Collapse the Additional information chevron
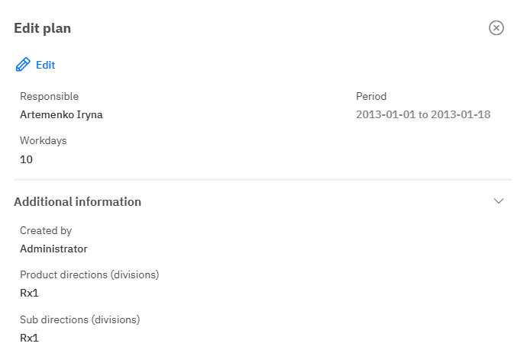Viewport: 527px width, 353px height. [499, 201]
